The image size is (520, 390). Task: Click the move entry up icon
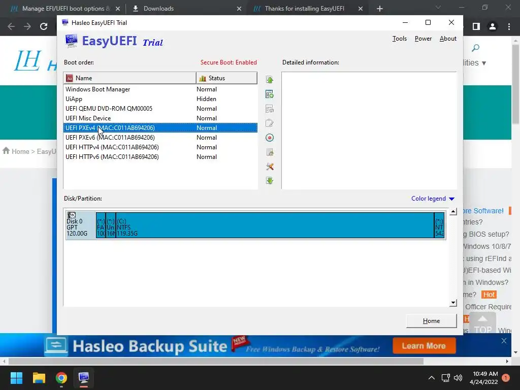[269, 80]
